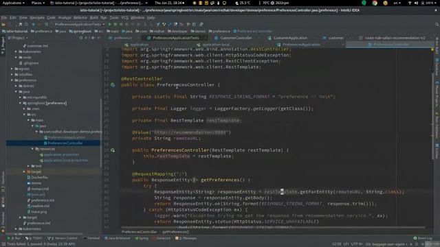Switch to route-rule-safari-recommendation-v2 tab
The width and height of the screenshot is (440, 247).
point(395,38)
